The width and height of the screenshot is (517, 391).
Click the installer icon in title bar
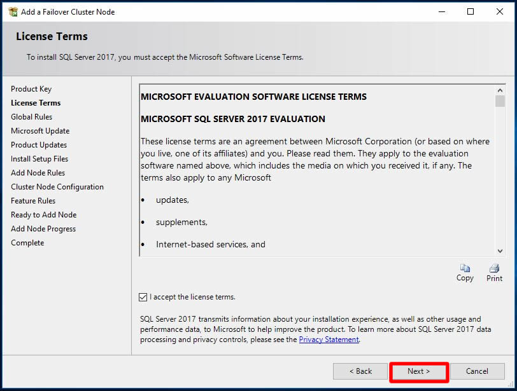(13, 11)
